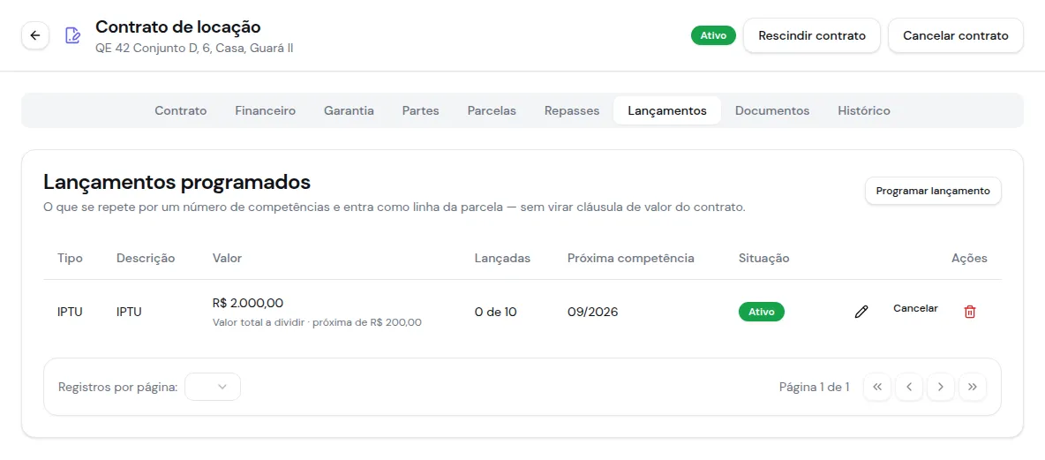Click the '0 de 10' launched count
Screen dimensions: 1045x460
click(x=495, y=312)
